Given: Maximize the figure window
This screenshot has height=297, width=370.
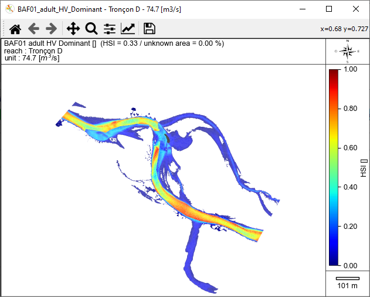Looking at the screenshot, I should pyautogui.click(x=329, y=9).
